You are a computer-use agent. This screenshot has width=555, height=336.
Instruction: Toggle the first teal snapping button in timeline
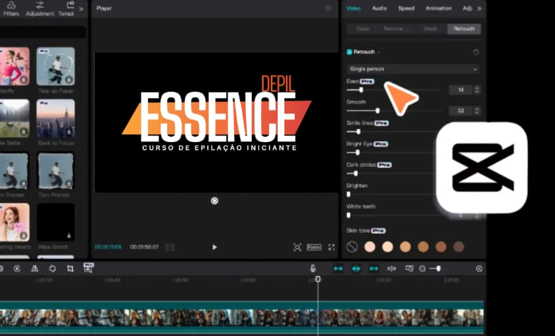338,269
